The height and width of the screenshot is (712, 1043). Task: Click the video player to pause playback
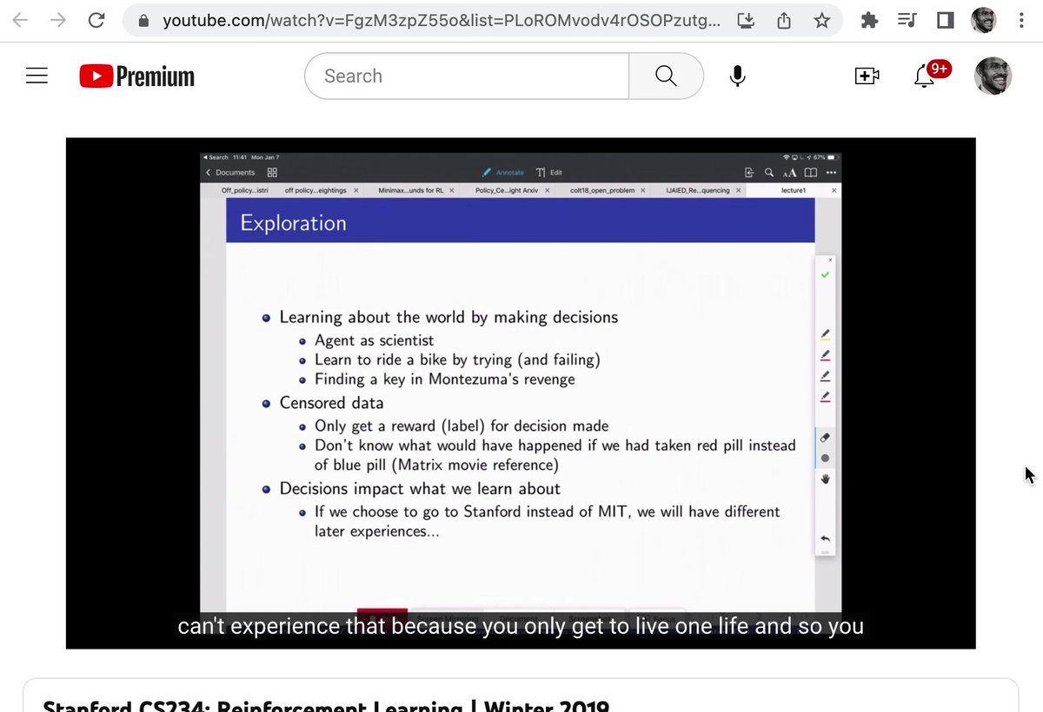click(x=521, y=392)
